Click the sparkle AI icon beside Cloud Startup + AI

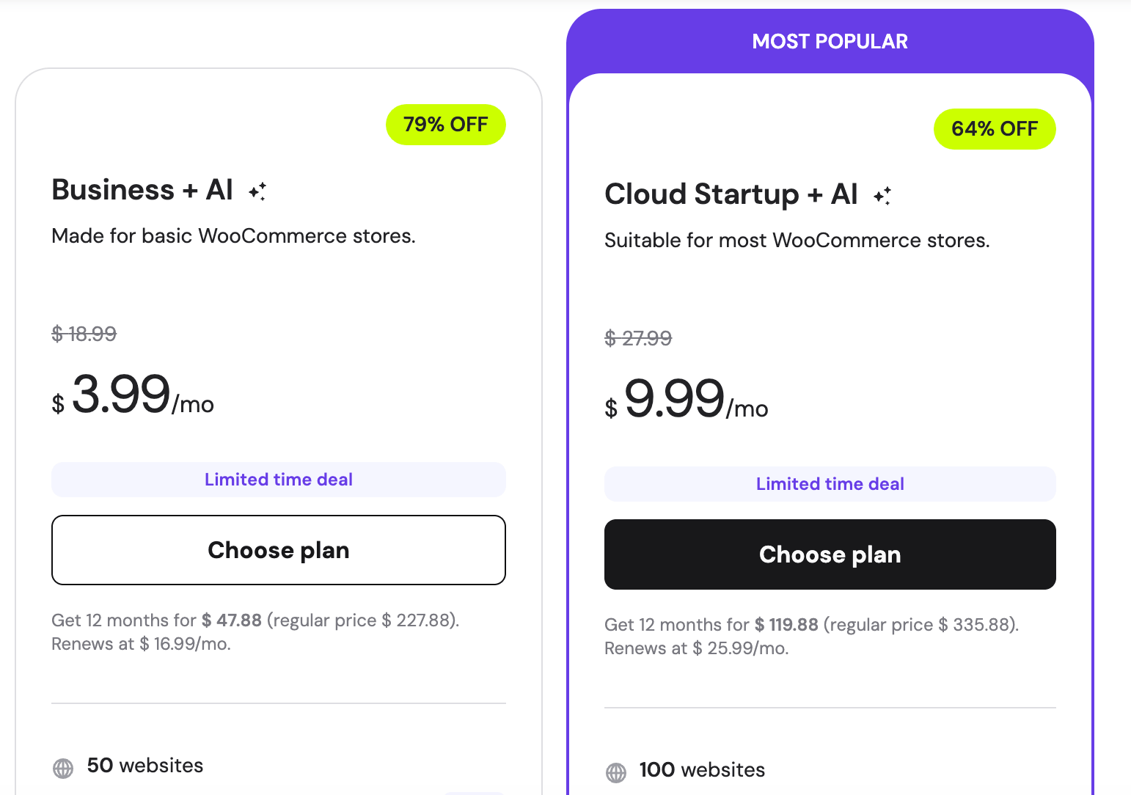tap(884, 195)
